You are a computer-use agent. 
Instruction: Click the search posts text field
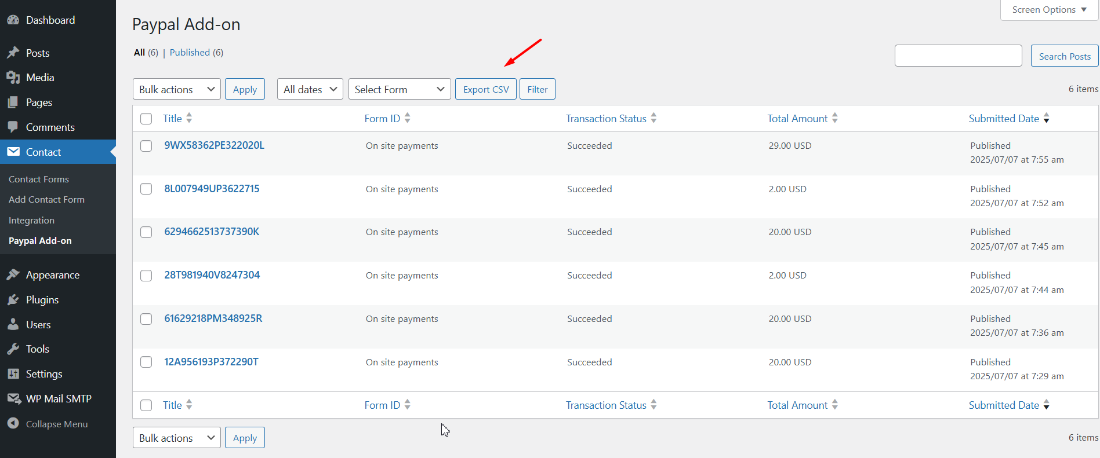[958, 56]
